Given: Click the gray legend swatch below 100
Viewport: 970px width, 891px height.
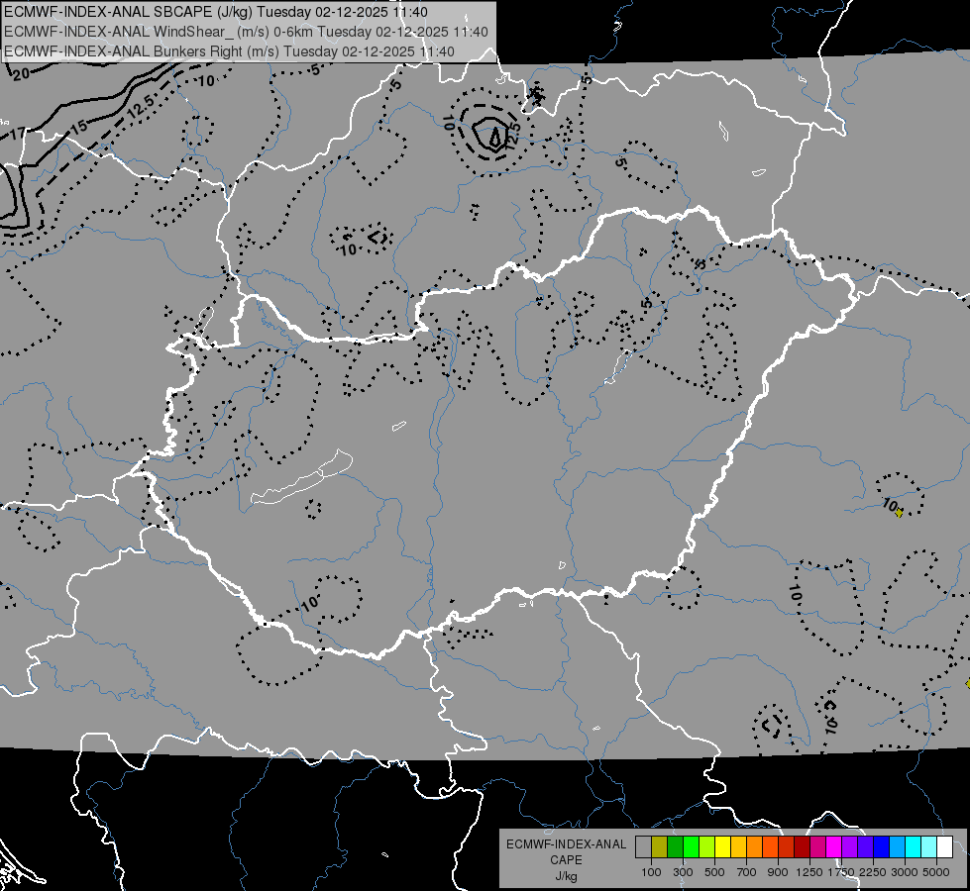Looking at the screenshot, I should click(x=643, y=846).
